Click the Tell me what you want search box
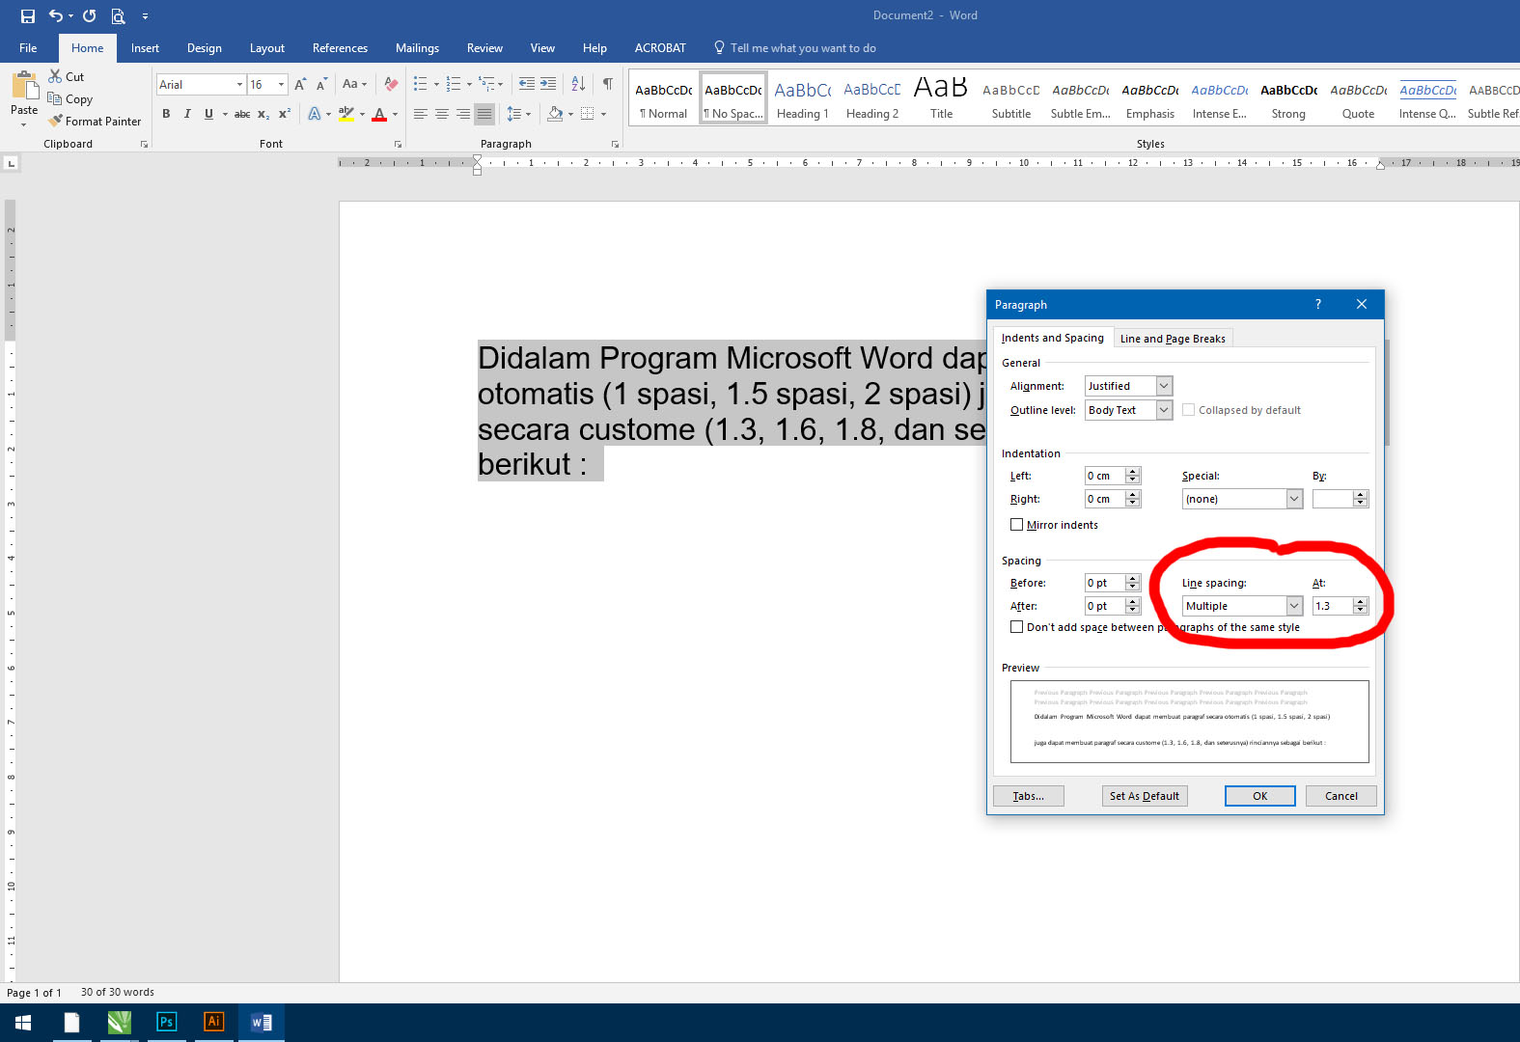The height and width of the screenshot is (1042, 1520). click(803, 48)
